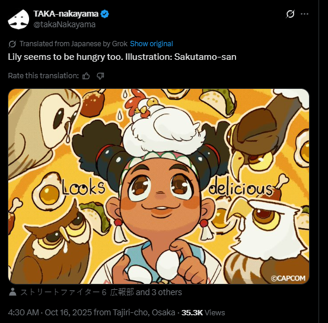Click the "Translated from Japanese by Grok" label
328x323 pixels.
(74, 44)
